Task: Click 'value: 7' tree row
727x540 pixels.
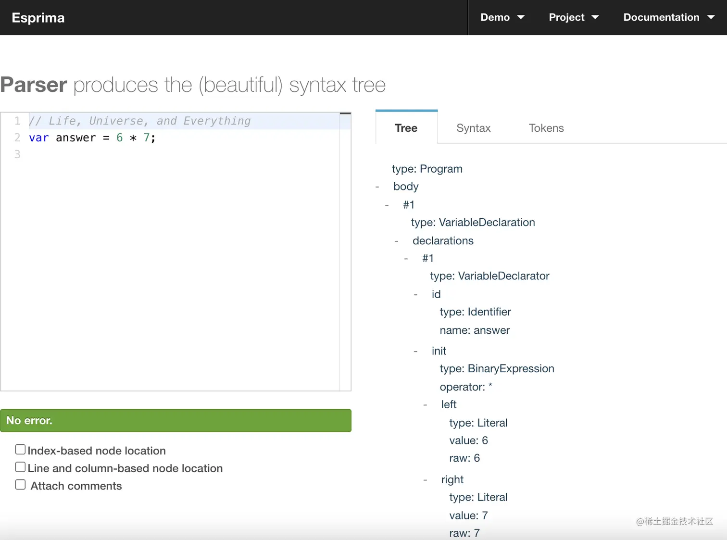Action: tap(468, 515)
